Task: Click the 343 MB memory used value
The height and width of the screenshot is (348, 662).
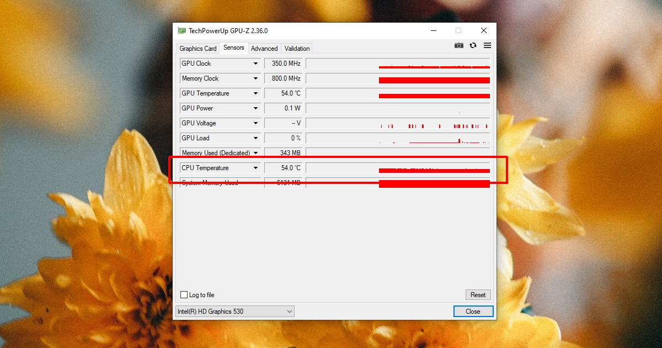Action: point(284,153)
